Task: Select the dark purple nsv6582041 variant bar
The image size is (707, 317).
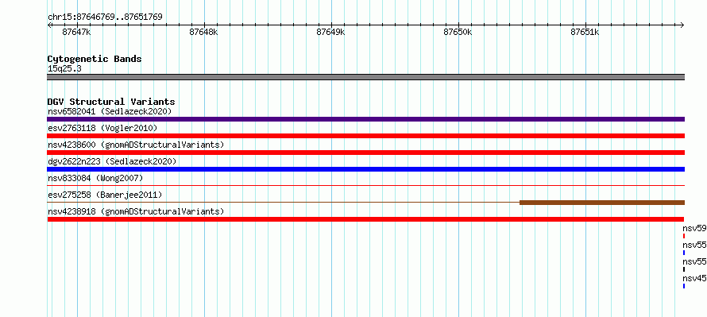Action: pos(365,119)
